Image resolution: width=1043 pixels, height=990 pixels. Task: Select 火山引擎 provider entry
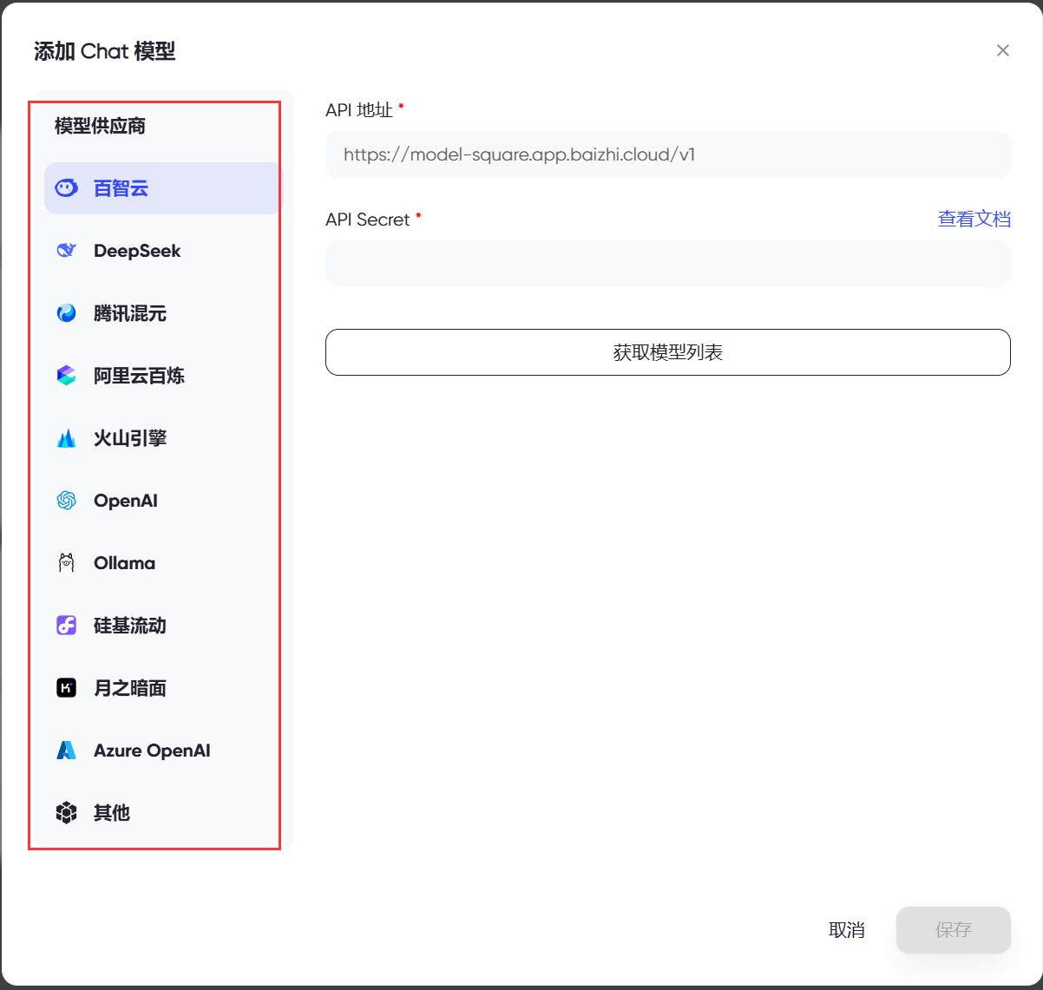click(130, 438)
